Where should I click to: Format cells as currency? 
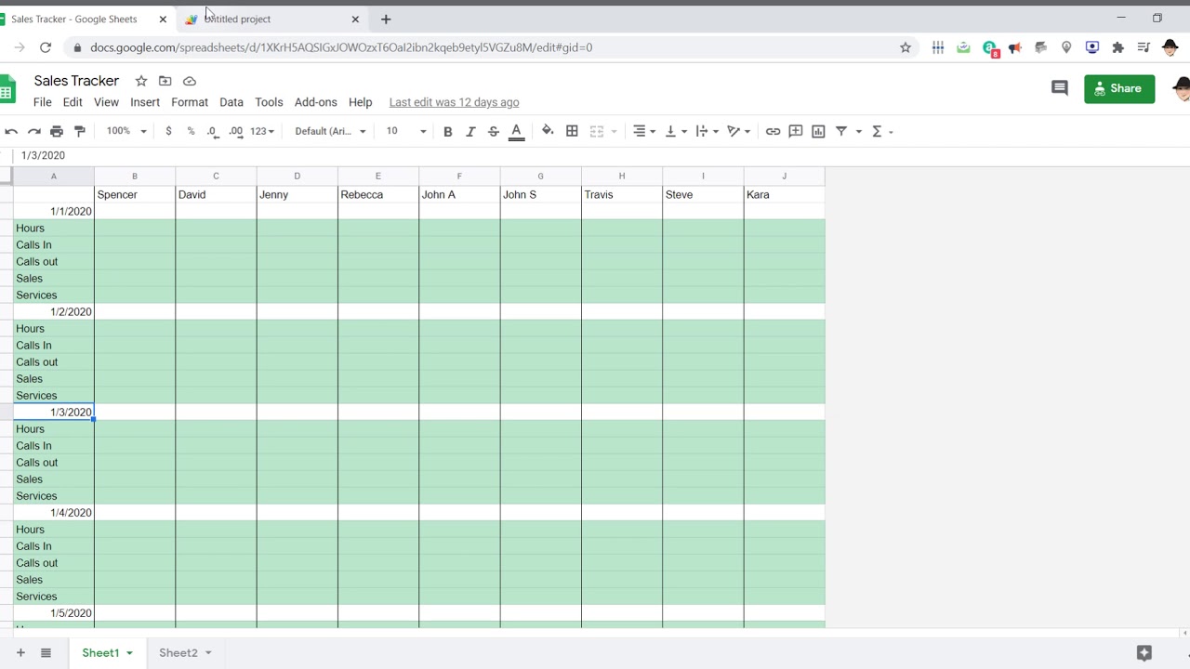(168, 131)
